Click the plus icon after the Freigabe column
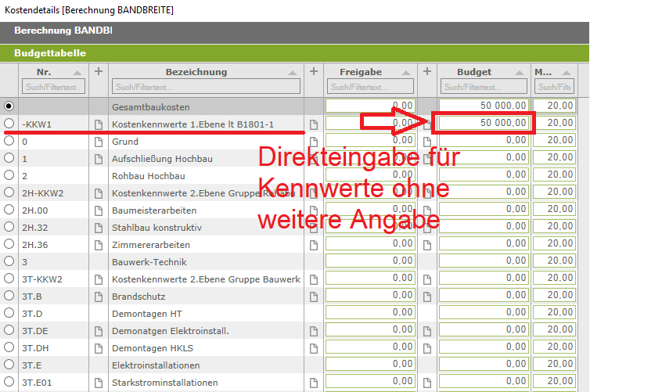Viewport: 662px width, 392px height. pyautogui.click(x=427, y=71)
